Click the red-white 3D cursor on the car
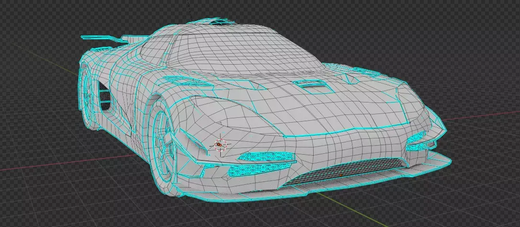The image size is (520, 227). 220,145
